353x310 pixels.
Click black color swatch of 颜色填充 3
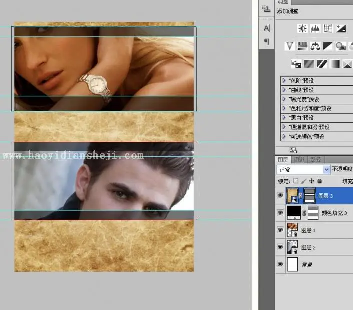(x=294, y=213)
